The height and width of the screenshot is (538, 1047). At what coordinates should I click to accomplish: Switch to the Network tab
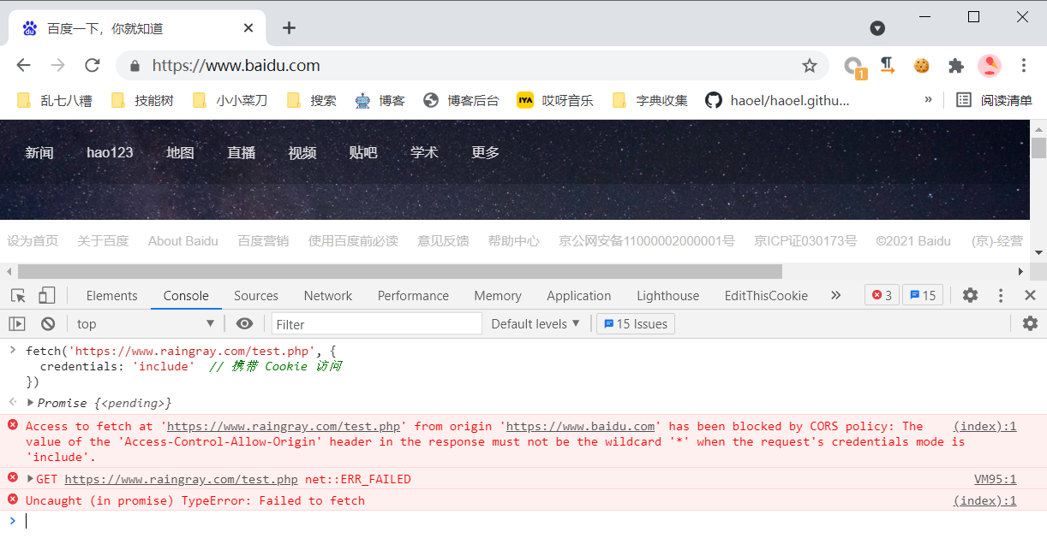[x=328, y=295]
